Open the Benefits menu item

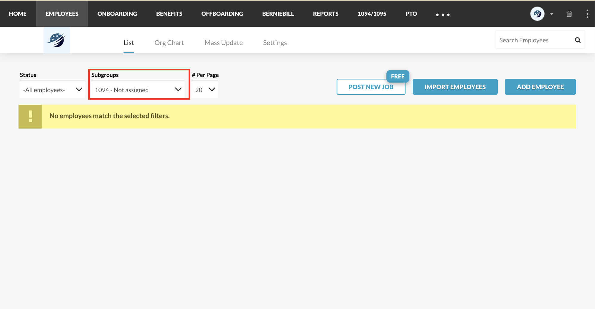click(x=169, y=14)
